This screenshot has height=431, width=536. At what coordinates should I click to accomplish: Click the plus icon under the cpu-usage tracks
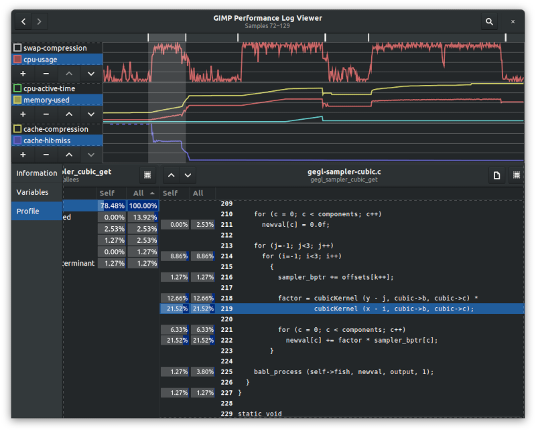pos(22,74)
